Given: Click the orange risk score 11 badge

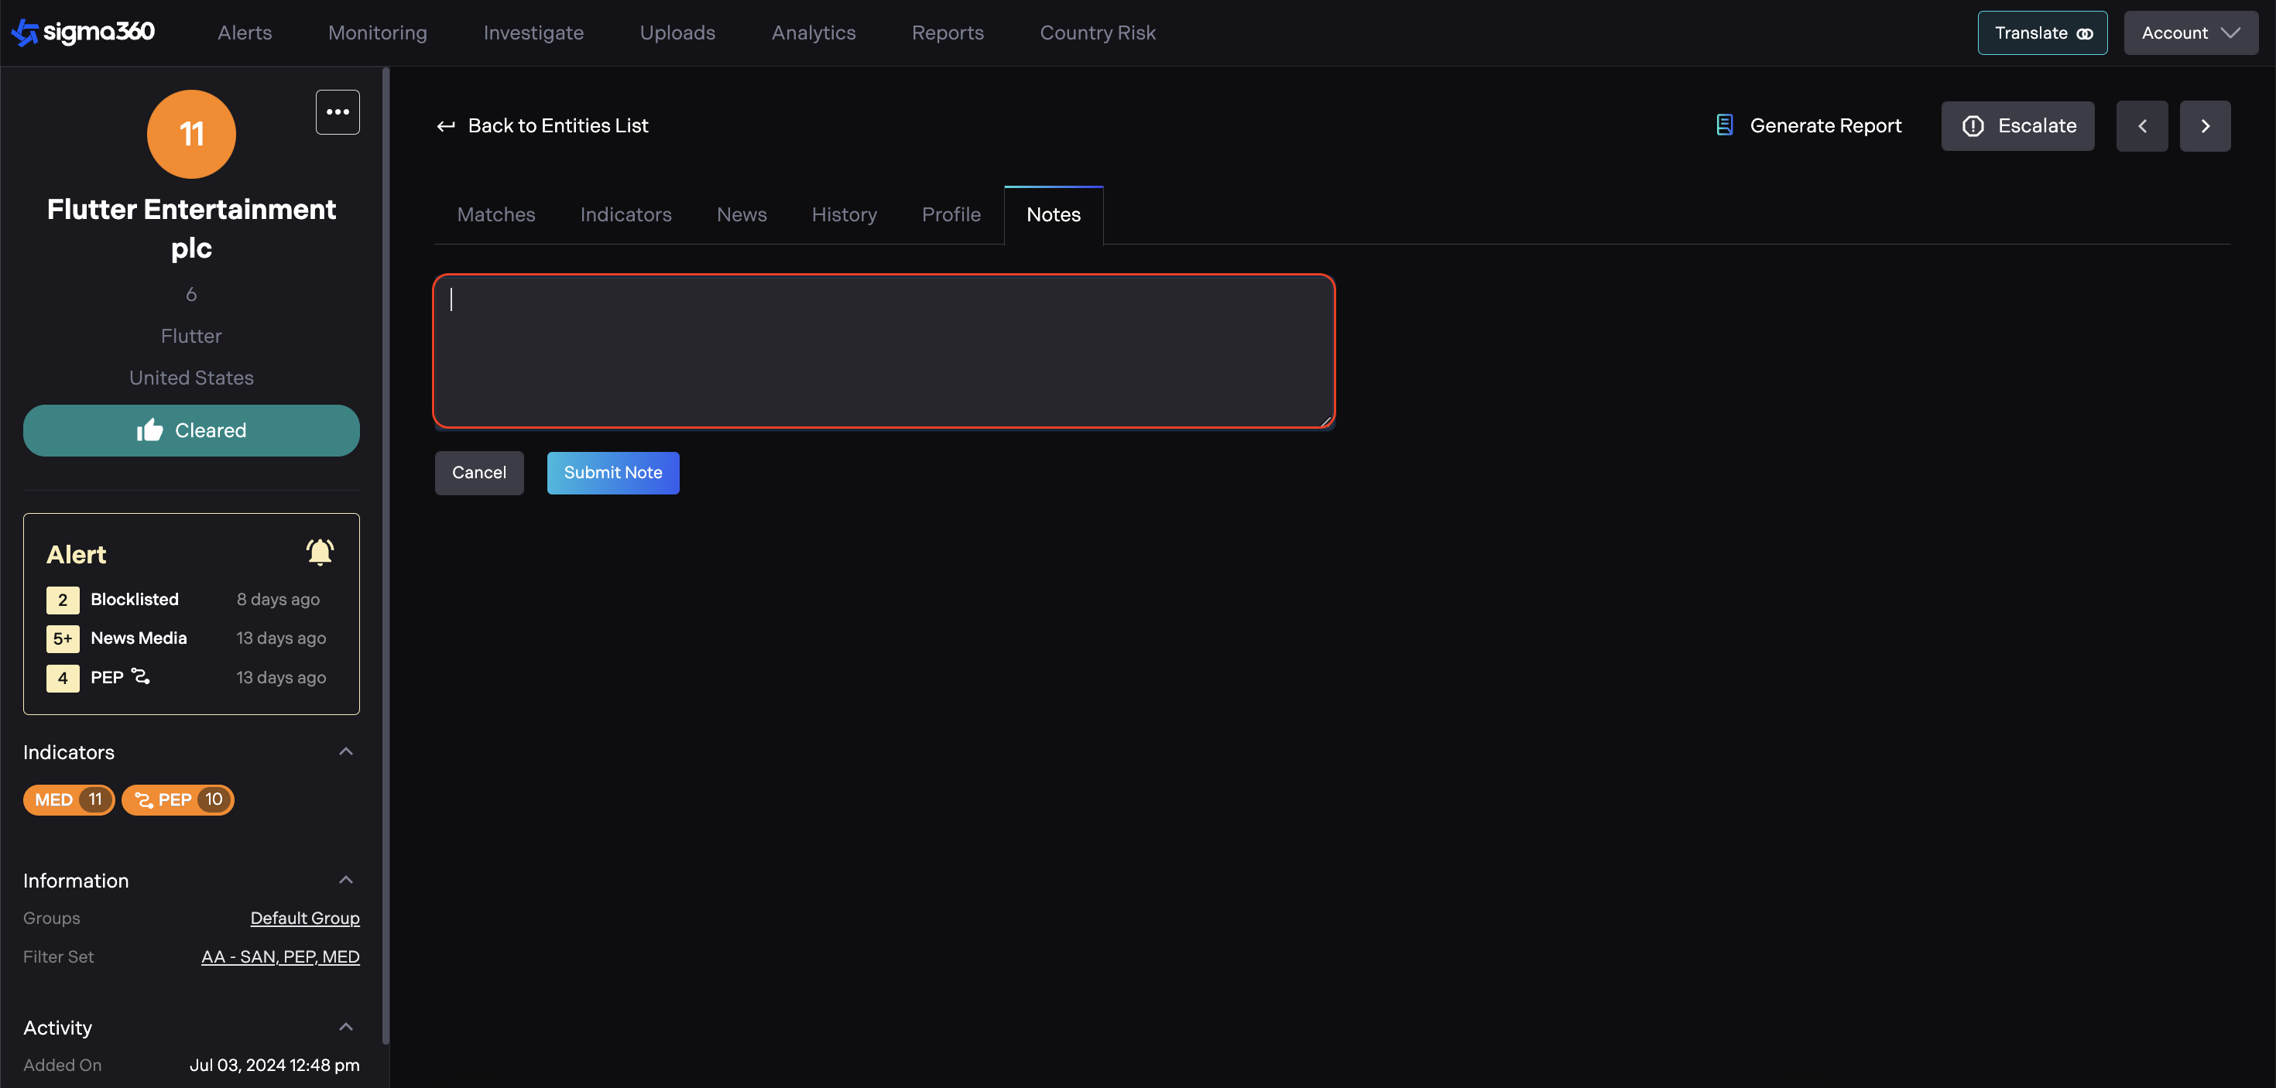Looking at the screenshot, I should [191, 134].
